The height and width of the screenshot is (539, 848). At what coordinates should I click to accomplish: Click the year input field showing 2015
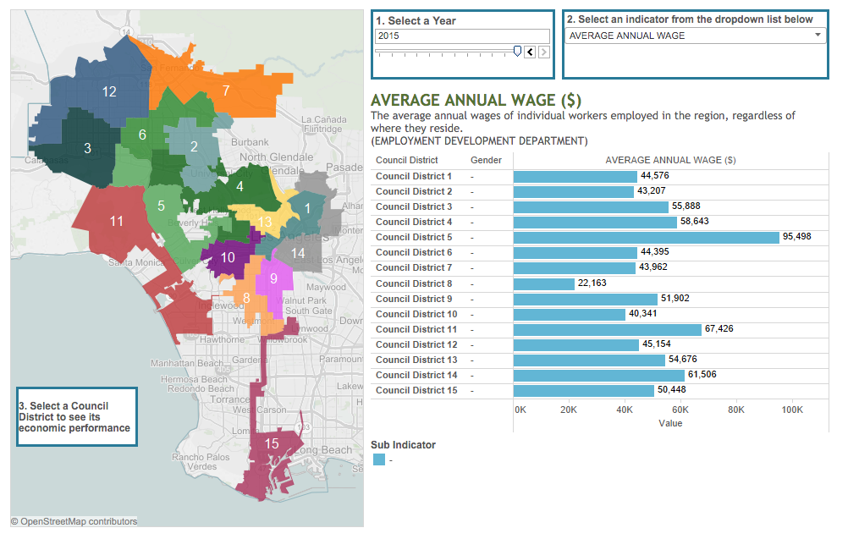pyautogui.click(x=462, y=36)
